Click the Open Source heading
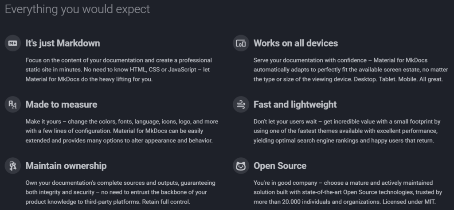The image size is (454, 210). coord(280,166)
